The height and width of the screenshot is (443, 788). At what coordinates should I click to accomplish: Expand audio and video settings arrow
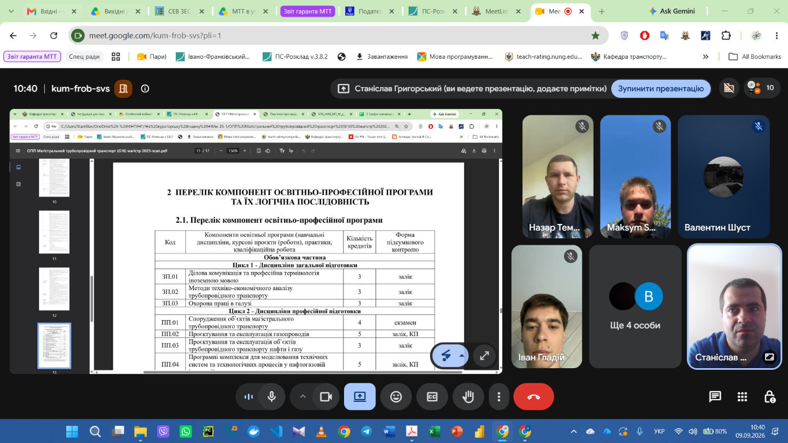(302, 397)
